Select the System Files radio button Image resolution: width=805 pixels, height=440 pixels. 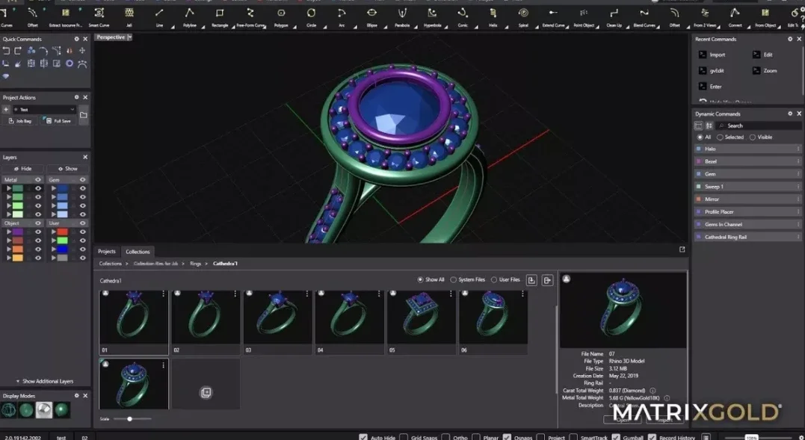(x=468, y=280)
